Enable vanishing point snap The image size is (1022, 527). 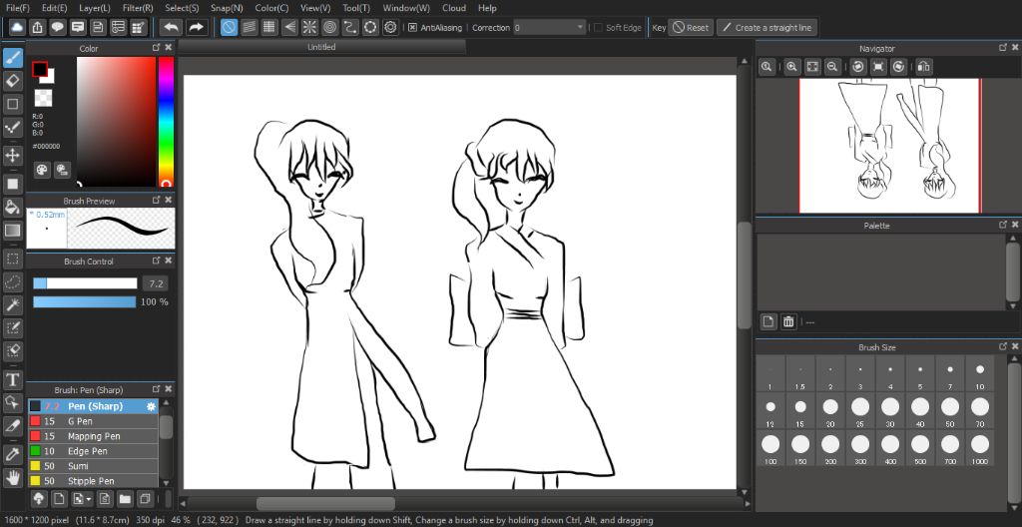[289, 27]
